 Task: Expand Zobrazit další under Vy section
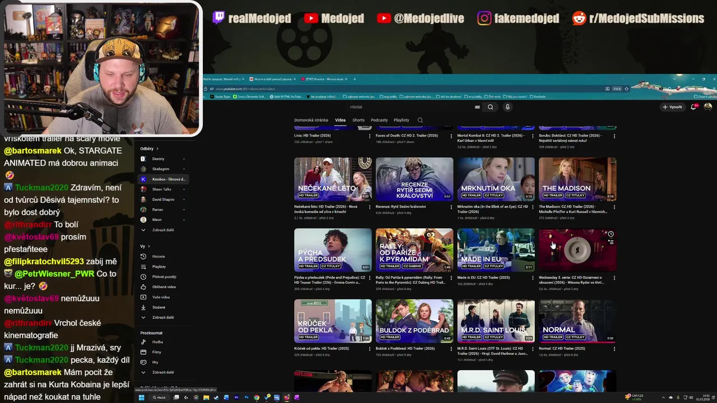tap(162, 317)
